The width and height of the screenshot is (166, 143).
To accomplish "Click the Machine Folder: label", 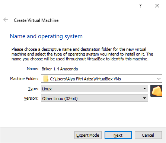I will (x=24, y=79).
